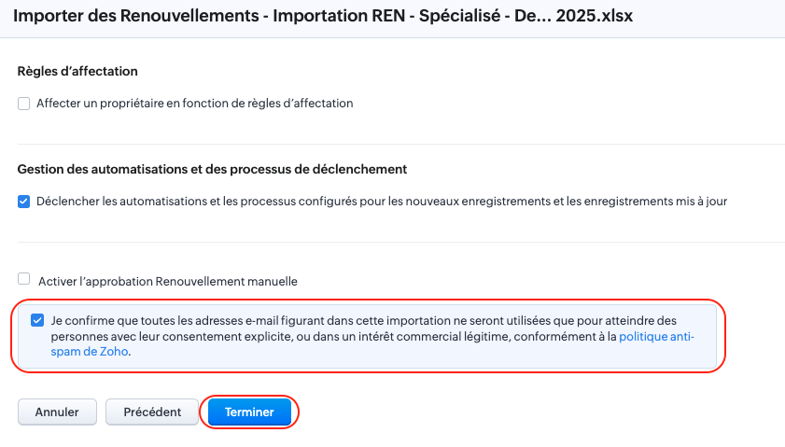785x447 pixels.
Task: Untick the e-mail consent confirmation checkbox
Action: (x=37, y=320)
